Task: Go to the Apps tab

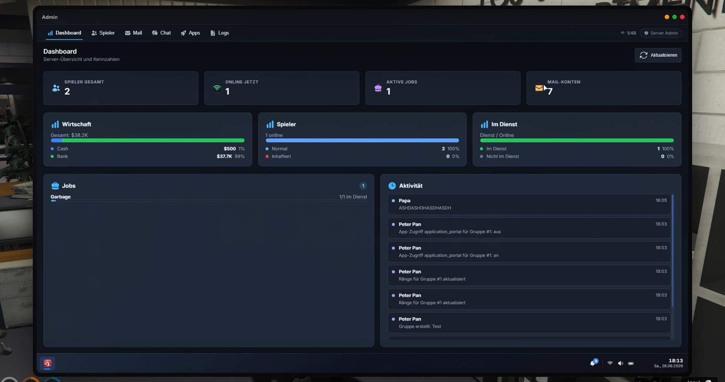Action: pos(190,33)
